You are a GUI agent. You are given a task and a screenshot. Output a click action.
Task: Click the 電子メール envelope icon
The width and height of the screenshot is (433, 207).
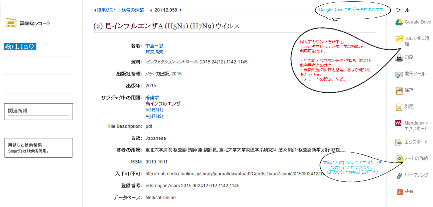[399, 74]
